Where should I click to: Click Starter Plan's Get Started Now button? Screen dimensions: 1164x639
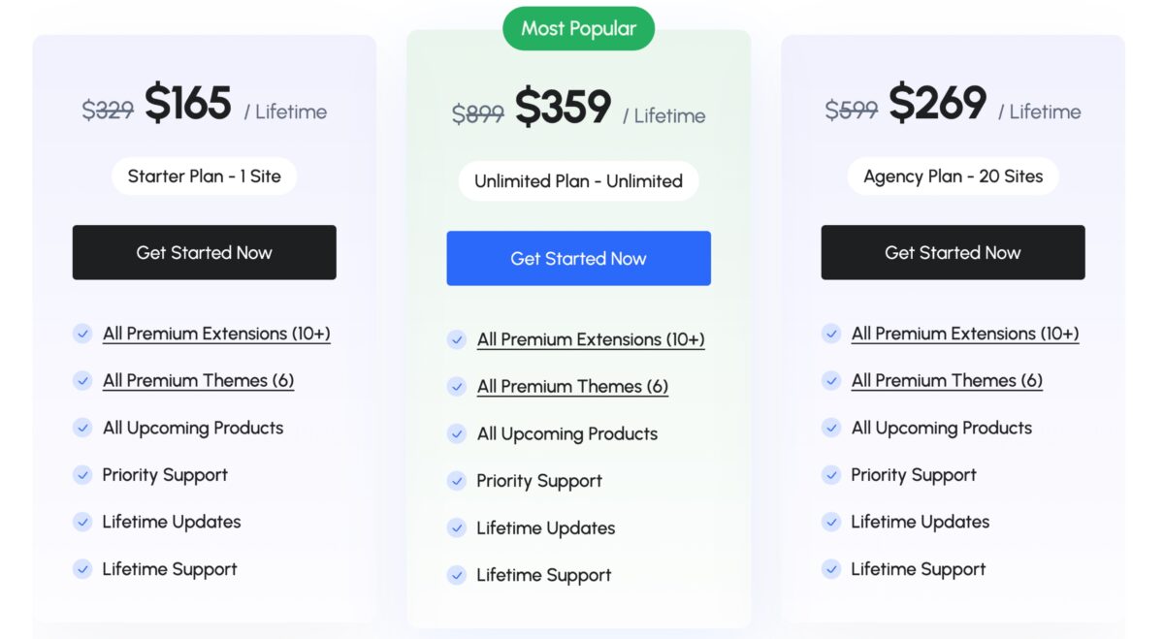click(x=204, y=252)
